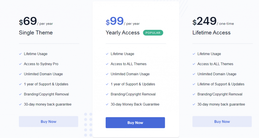Click the Yearly Access plan heading

(123, 33)
